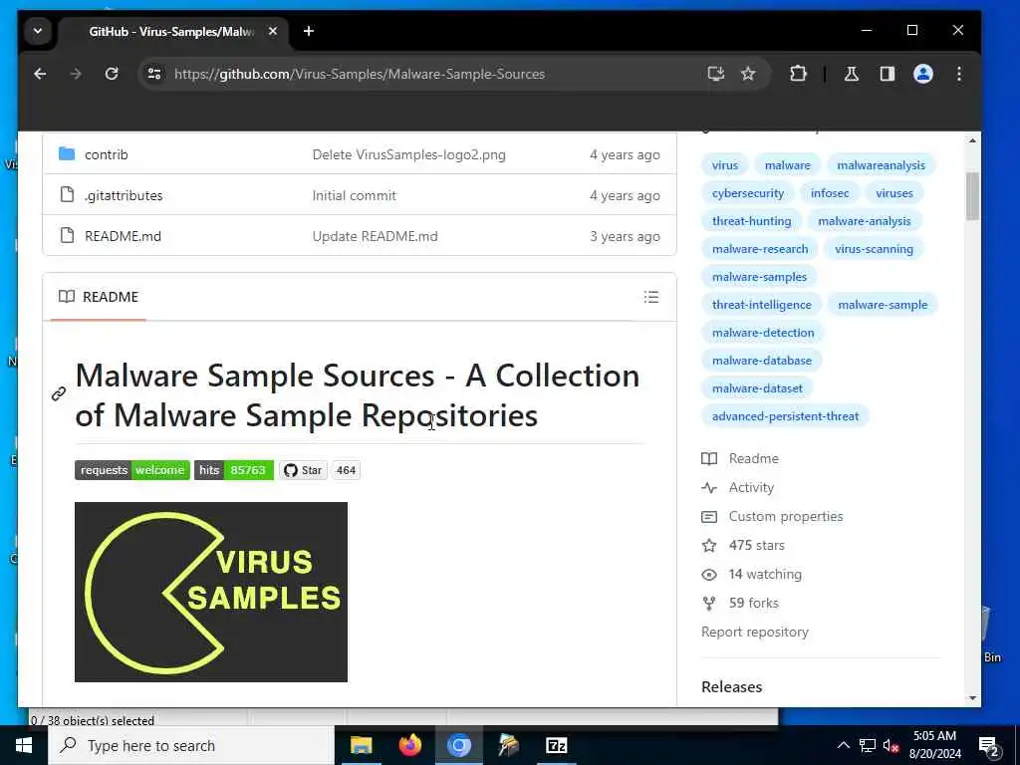Select the 'malware-research' topic tag

point(760,249)
